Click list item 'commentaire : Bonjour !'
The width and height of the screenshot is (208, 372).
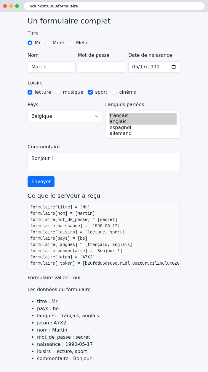coord(66,359)
